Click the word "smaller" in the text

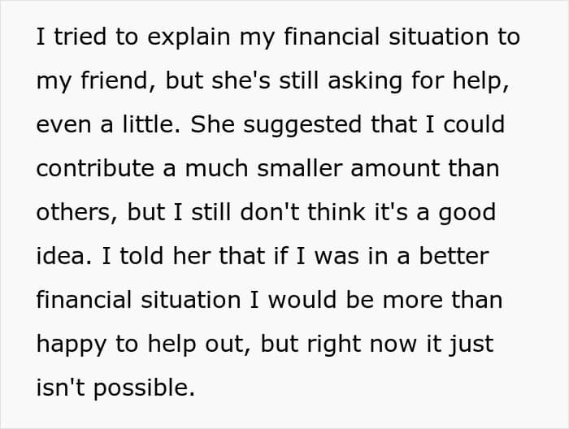(x=300, y=169)
